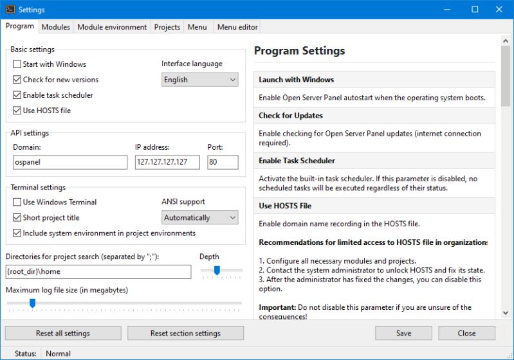
Task: Minimize the Settings window
Action: pos(447,10)
